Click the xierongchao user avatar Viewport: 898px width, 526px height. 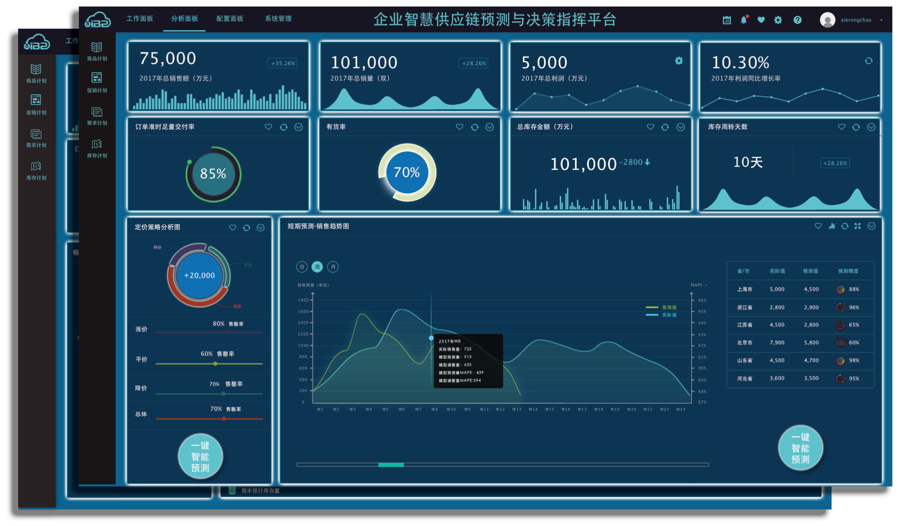click(827, 19)
